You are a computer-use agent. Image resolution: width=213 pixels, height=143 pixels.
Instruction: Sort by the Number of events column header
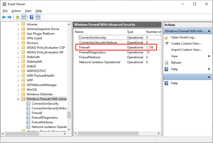pyautogui.click(x=153, y=32)
